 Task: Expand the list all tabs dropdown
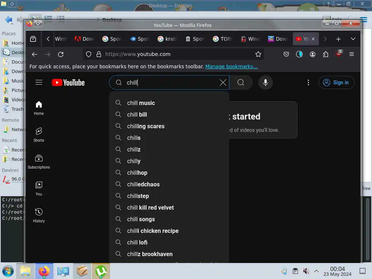click(x=353, y=39)
